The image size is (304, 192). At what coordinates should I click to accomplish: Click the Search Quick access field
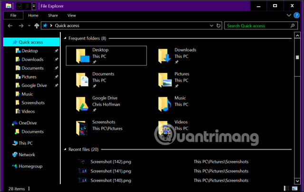[261, 26]
